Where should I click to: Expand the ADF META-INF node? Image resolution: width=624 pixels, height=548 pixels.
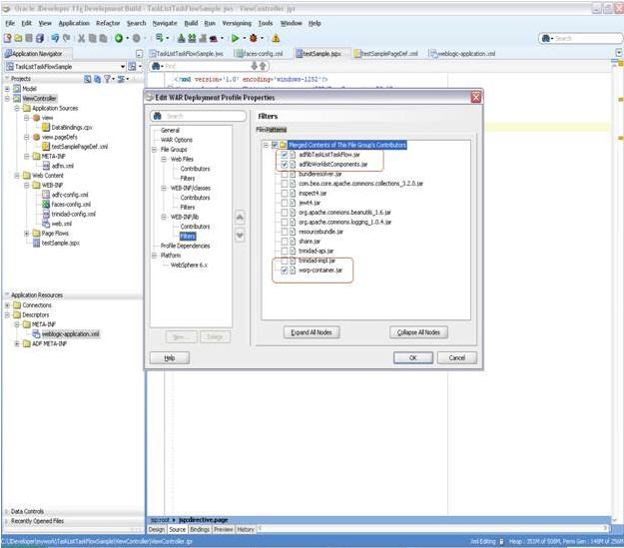click(17, 343)
